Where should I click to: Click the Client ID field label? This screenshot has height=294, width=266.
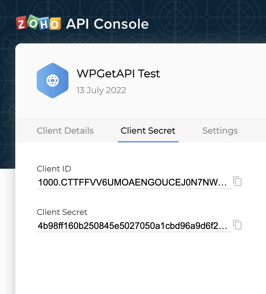pos(54,169)
